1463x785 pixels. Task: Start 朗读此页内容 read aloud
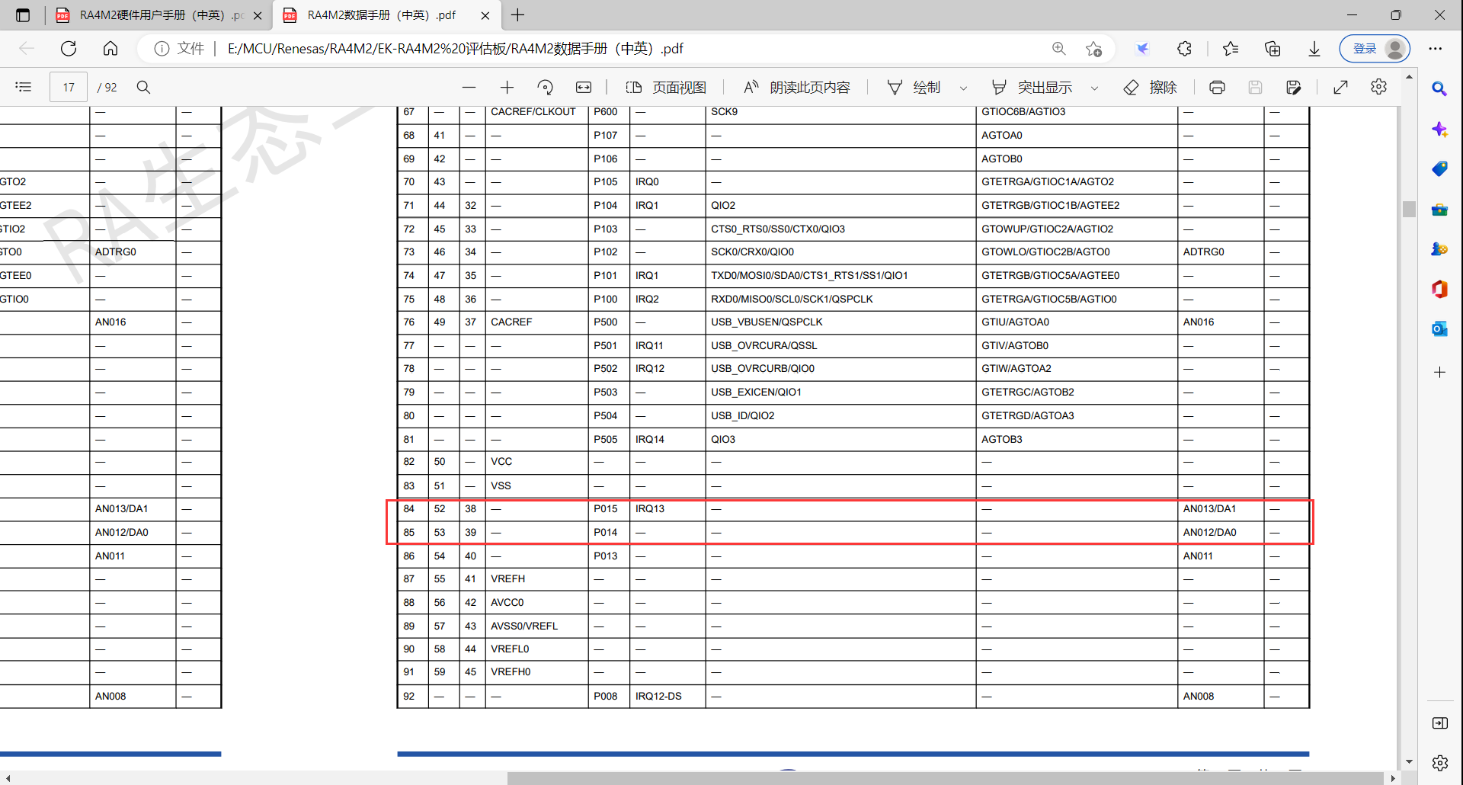pos(797,87)
